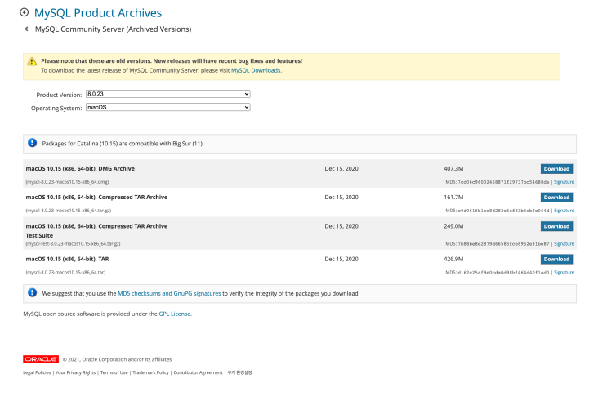Click the blue info icon beside Catalina packages note
Screen dimensions: 607x396
click(32, 143)
